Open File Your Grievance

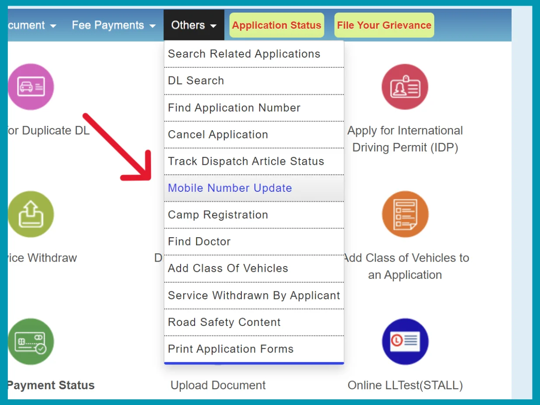click(383, 25)
